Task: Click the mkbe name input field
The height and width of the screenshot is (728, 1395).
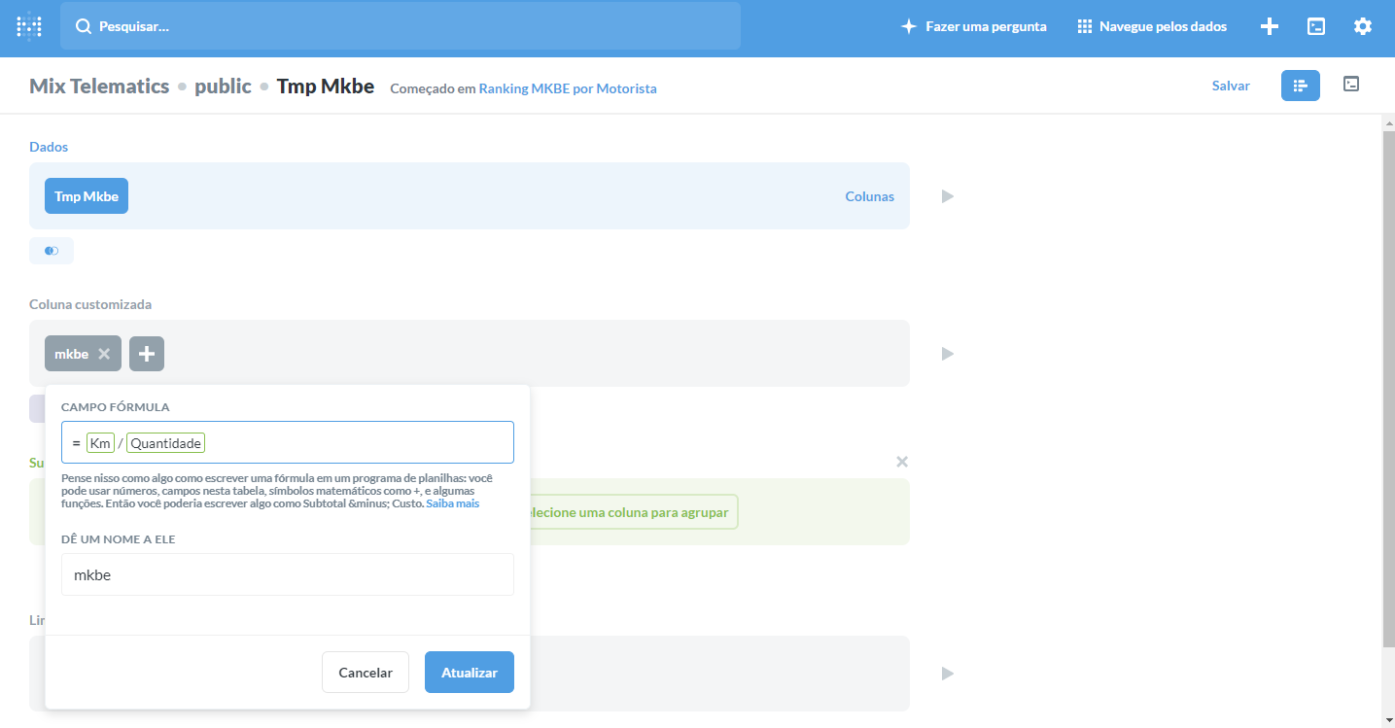Action: pyautogui.click(x=288, y=574)
